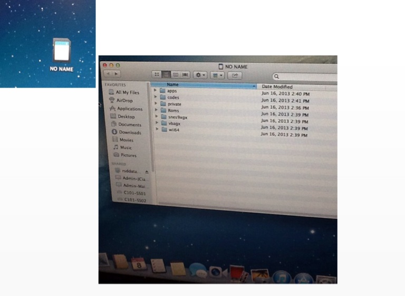Expand the Roms folder disclosure triangle

click(156, 110)
